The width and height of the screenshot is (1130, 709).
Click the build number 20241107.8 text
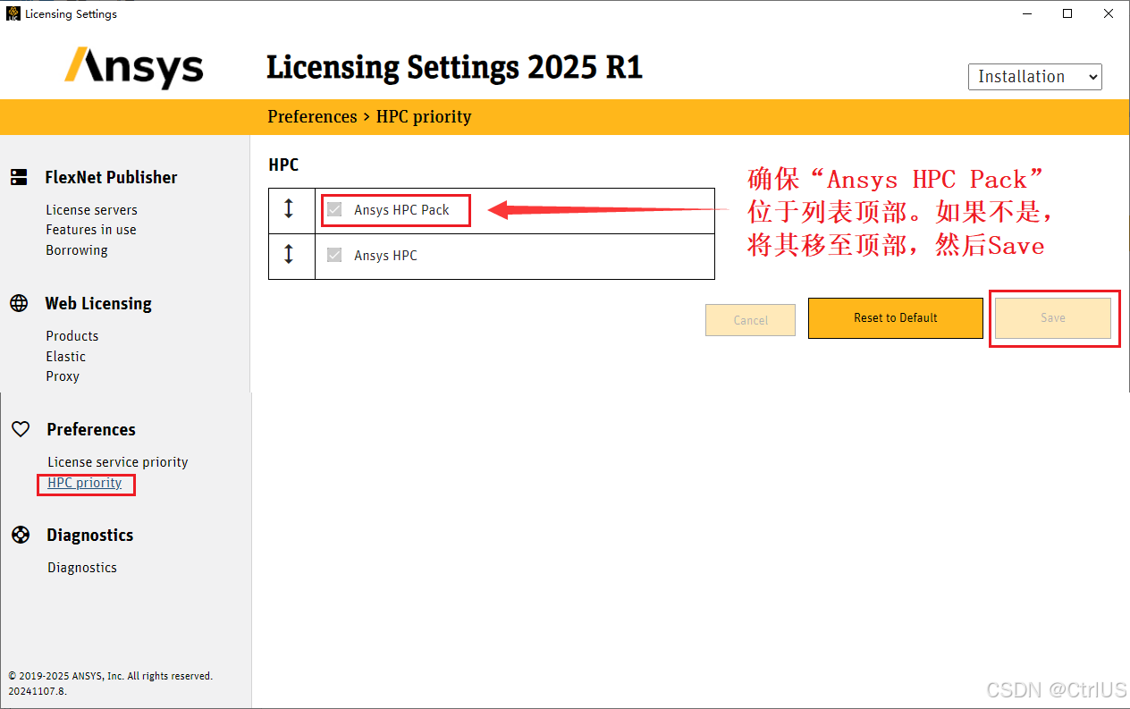[38, 691]
